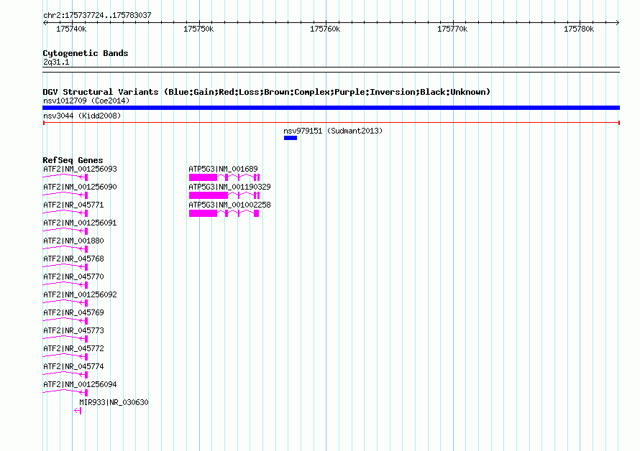Click the ruler's left end arrow
The width and height of the screenshot is (640, 451).
(45, 22)
